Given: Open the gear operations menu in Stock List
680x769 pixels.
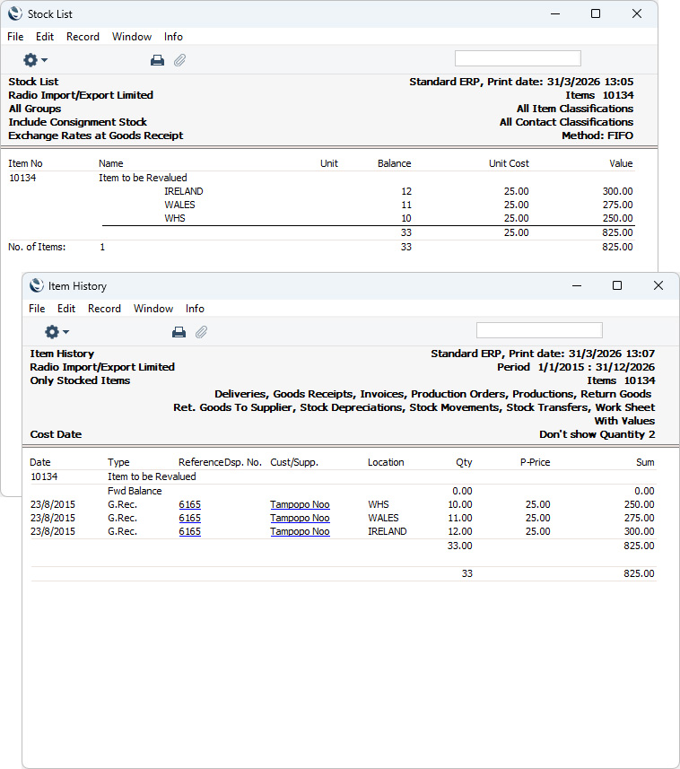Looking at the screenshot, I should [35, 60].
